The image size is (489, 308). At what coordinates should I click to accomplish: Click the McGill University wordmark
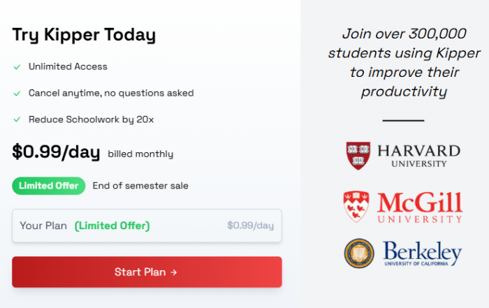[x=420, y=207]
